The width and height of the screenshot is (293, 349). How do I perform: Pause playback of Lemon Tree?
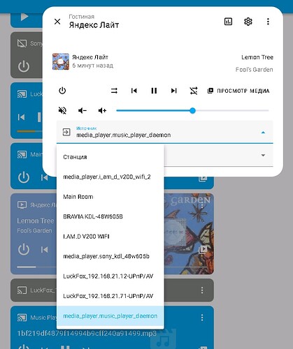pos(154,91)
